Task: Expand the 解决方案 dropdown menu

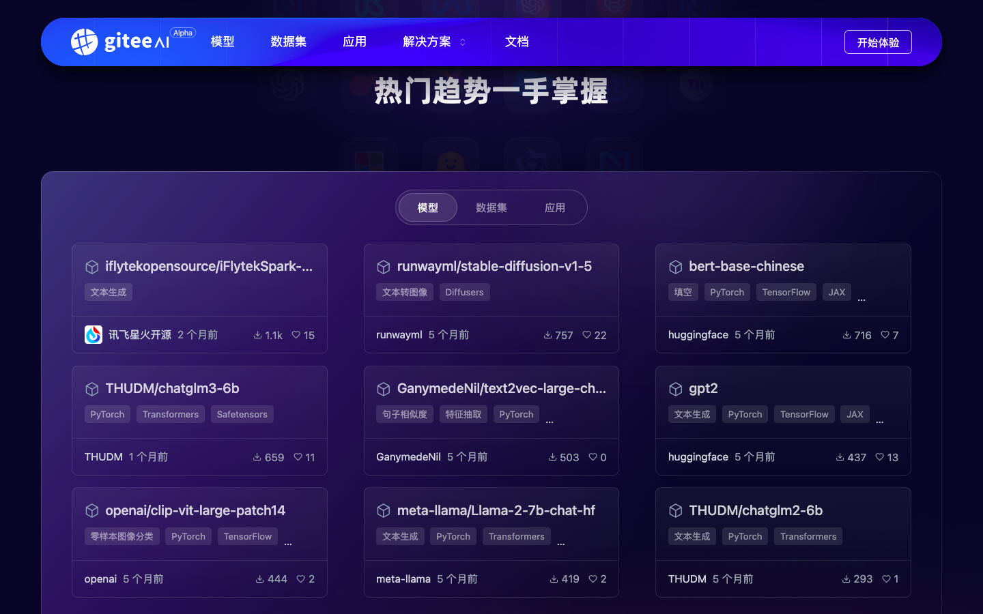Action: (x=434, y=42)
